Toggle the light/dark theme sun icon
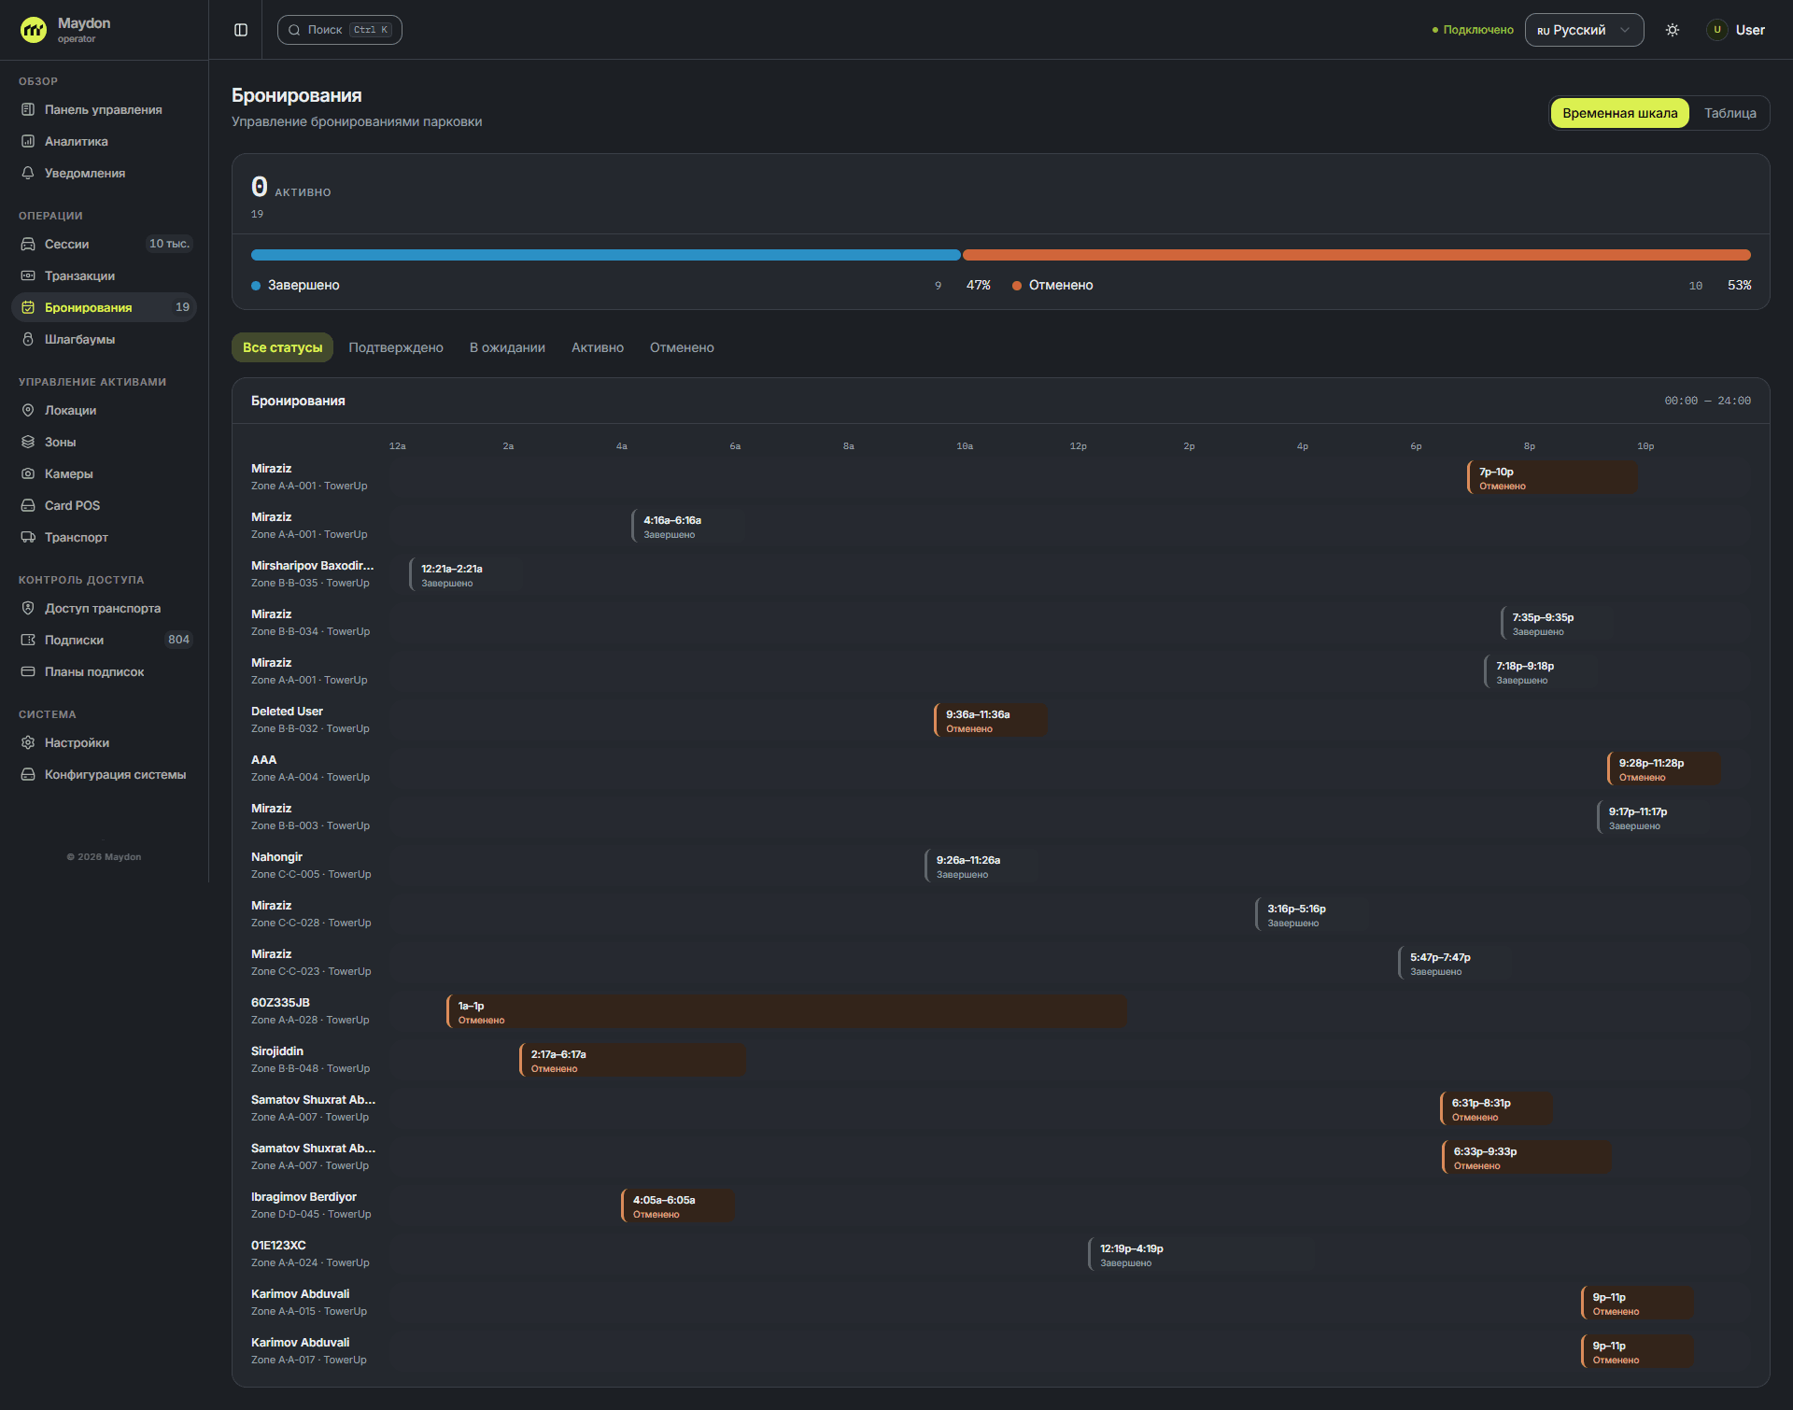The height and width of the screenshot is (1410, 1793). pos(1673,30)
